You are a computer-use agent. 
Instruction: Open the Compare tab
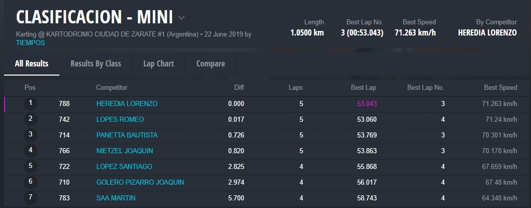click(x=210, y=63)
